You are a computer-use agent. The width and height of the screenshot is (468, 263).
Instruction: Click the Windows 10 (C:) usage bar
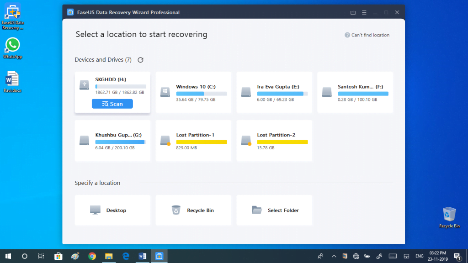point(202,94)
